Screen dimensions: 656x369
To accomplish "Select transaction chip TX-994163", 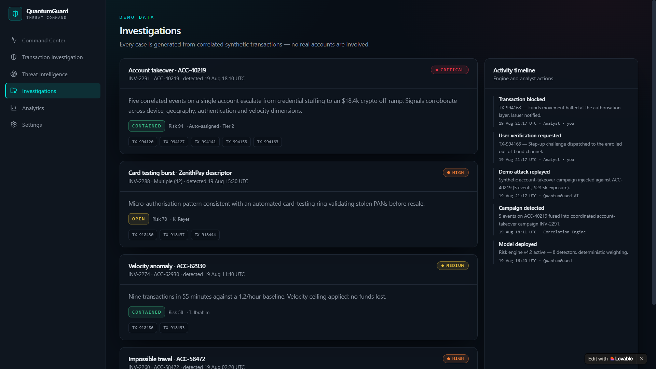I will tap(268, 142).
